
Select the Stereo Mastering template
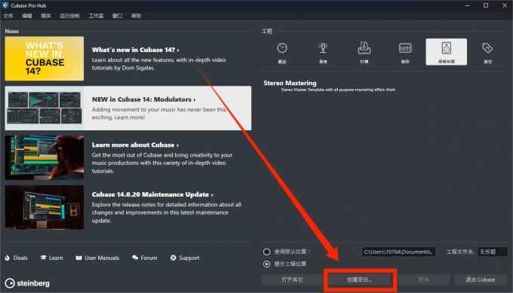290,83
